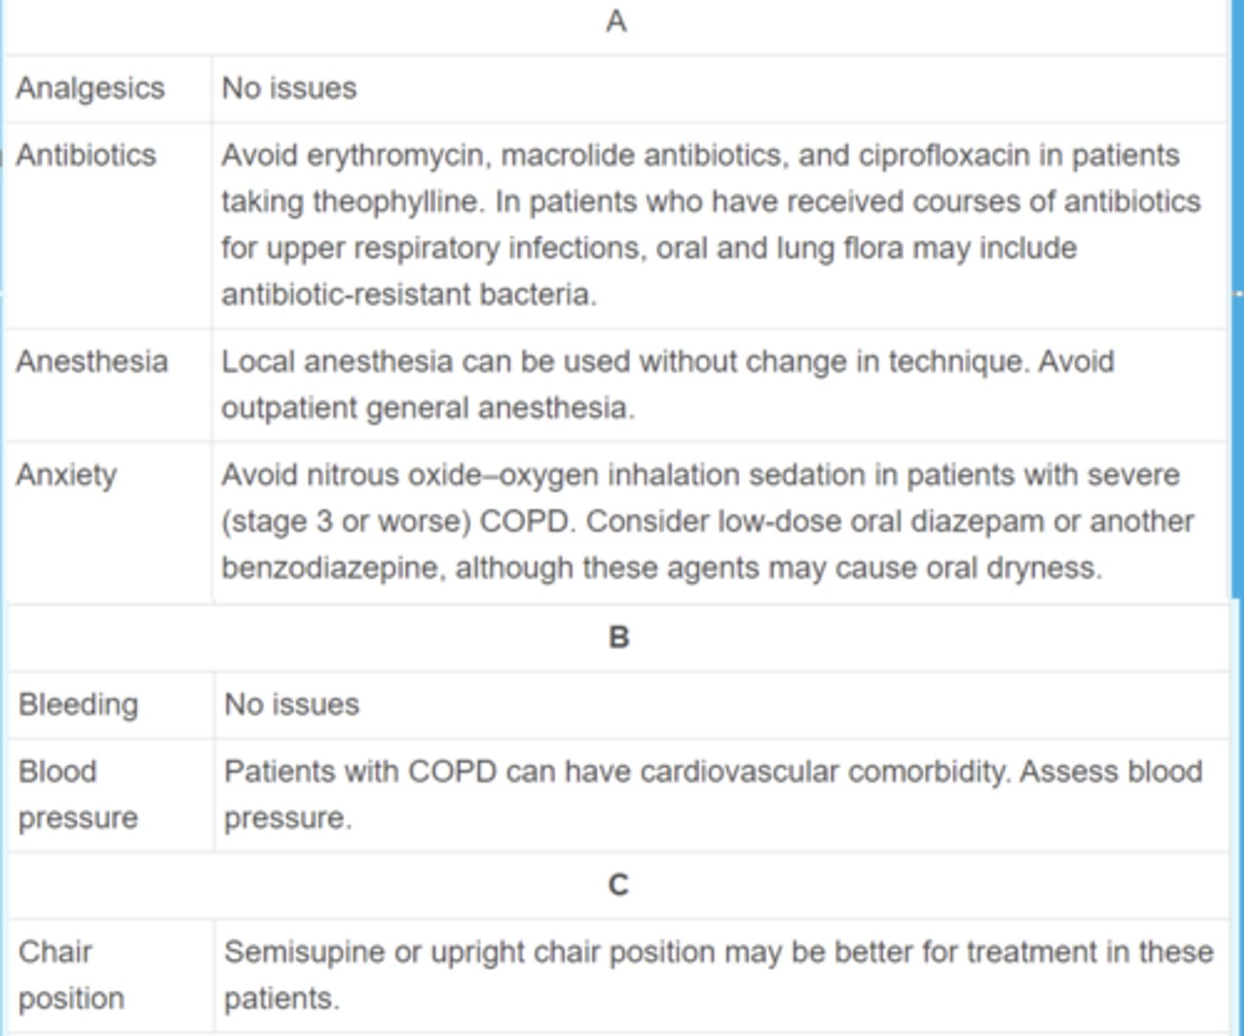Viewport: 1244px width, 1036px height.
Task: Click the section header letter A
Action: point(616,22)
